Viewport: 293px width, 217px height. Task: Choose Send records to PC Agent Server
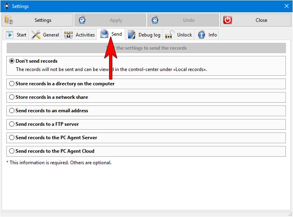point(12,138)
